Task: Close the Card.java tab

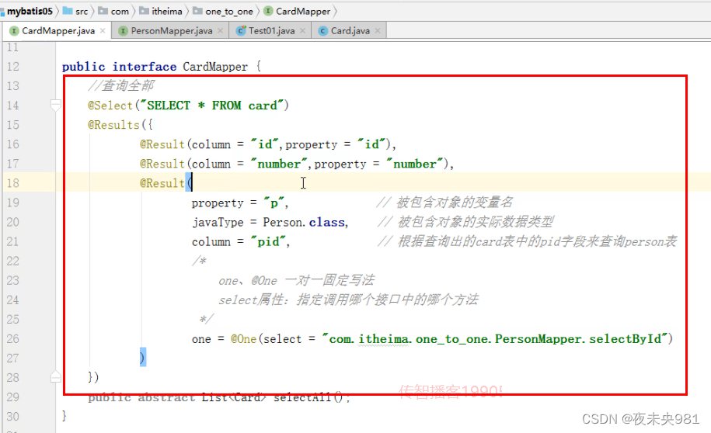Action: [x=378, y=31]
